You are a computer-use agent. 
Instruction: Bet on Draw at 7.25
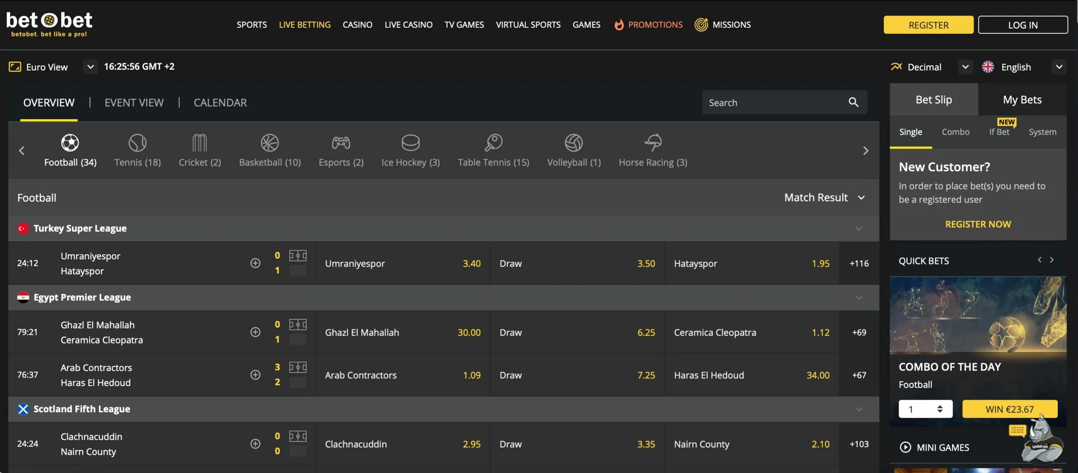577,375
